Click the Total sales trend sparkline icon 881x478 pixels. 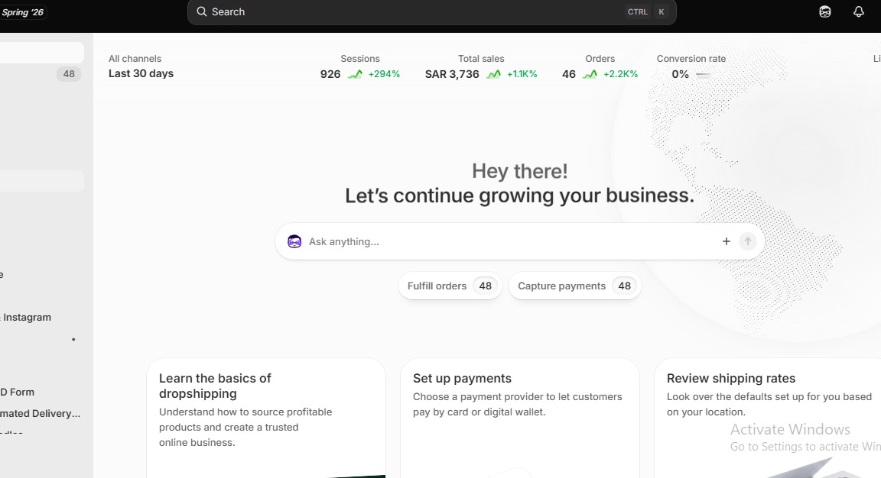493,74
